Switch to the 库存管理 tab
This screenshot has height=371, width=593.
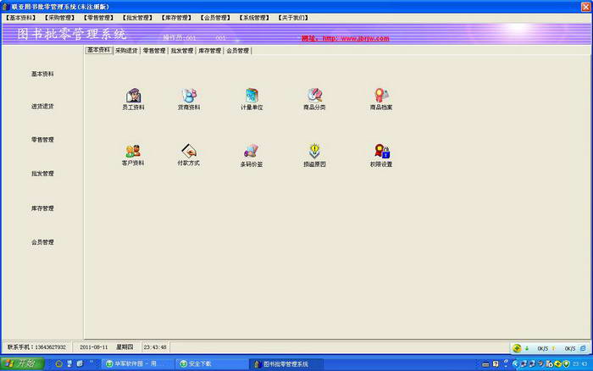[x=209, y=51]
